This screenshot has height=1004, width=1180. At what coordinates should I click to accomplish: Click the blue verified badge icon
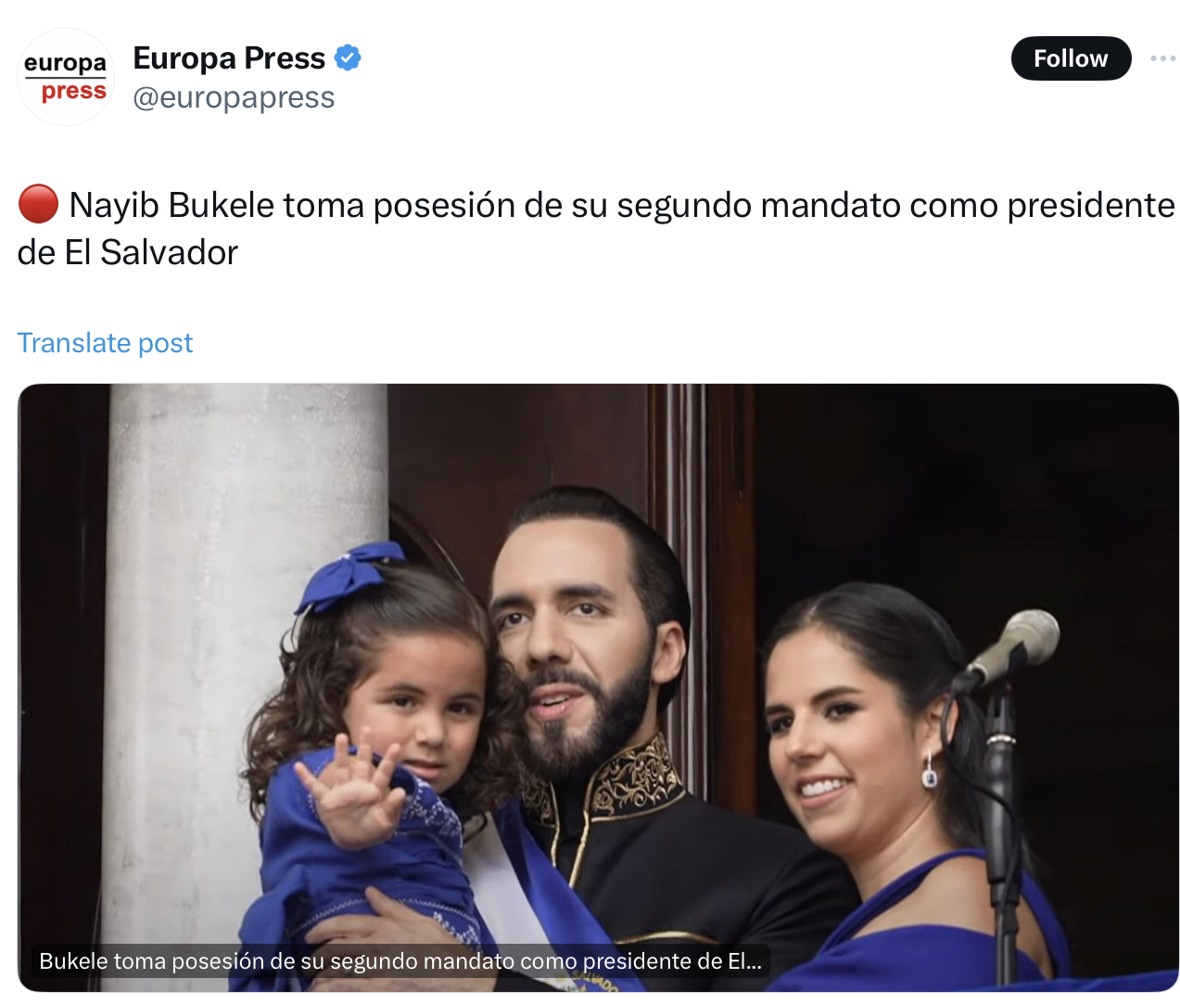(x=348, y=57)
